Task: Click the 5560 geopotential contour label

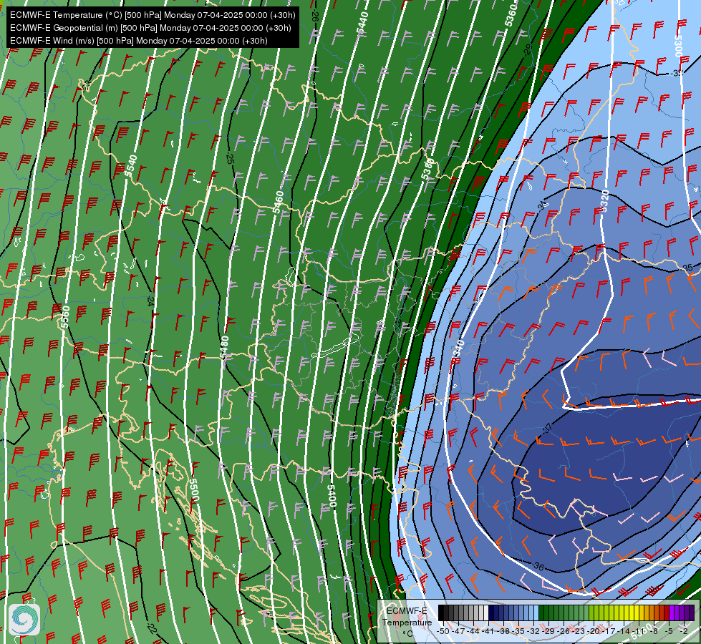Action: point(66,317)
